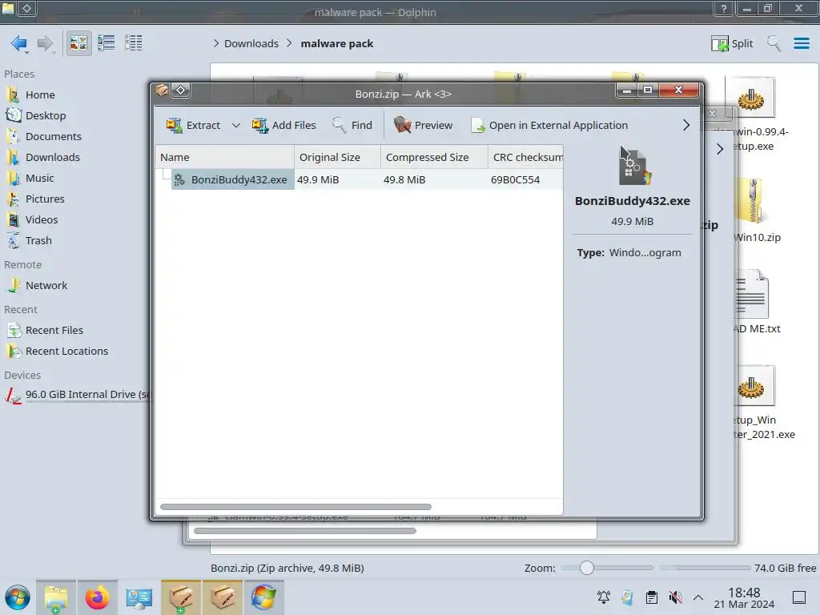Switch to second Ark taskbar entry
This screenshot has width=820, height=615.
(223, 597)
